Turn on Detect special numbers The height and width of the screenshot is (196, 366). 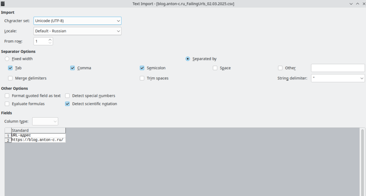[68, 96]
